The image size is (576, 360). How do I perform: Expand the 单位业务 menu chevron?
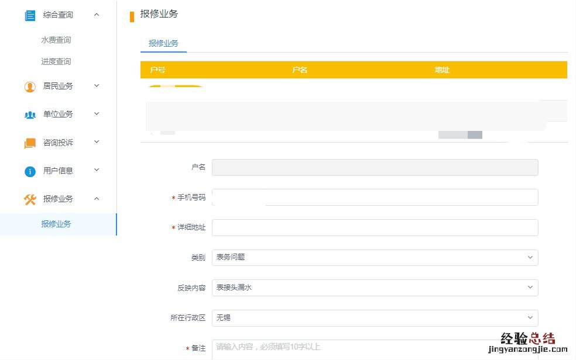pyautogui.click(x=97, y=114)
